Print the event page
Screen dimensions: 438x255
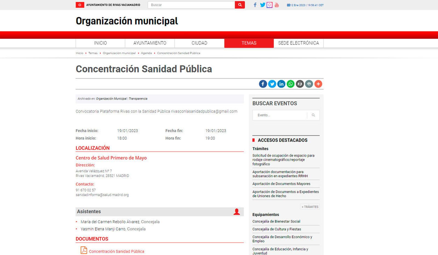coord(309,84)
